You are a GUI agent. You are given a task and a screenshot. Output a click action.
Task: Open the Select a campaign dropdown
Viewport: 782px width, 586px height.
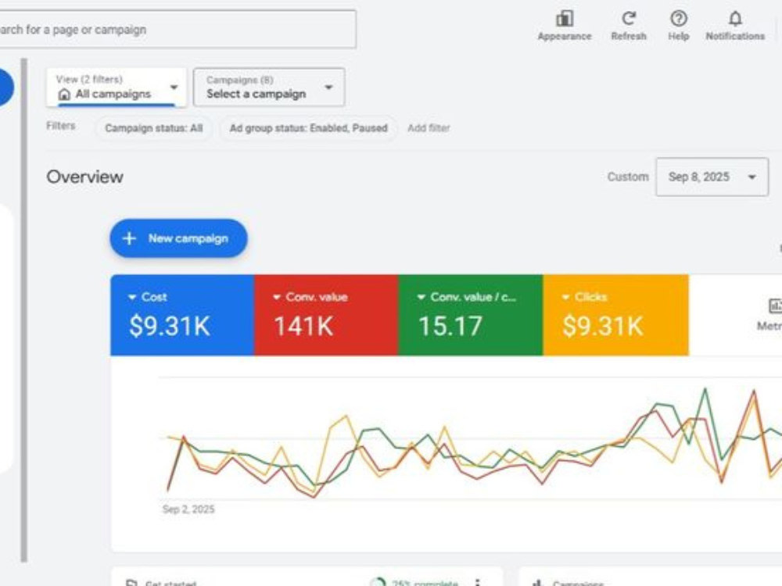tap(269, 88)
